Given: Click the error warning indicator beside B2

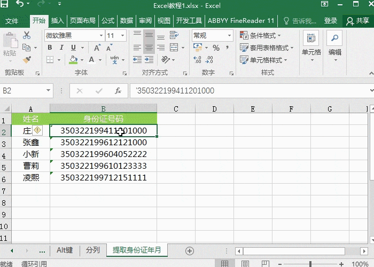Looking at the screenshot, I should click(37, 130).
